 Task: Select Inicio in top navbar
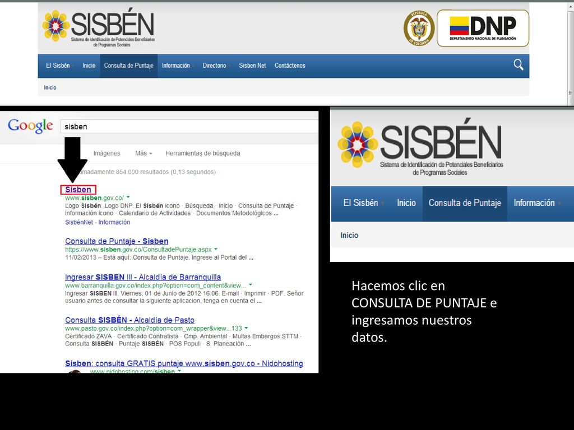[x=89, y=66]
